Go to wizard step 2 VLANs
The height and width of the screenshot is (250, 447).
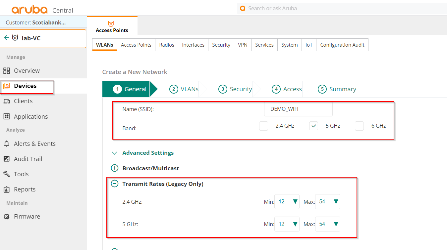tap(184, 89)
